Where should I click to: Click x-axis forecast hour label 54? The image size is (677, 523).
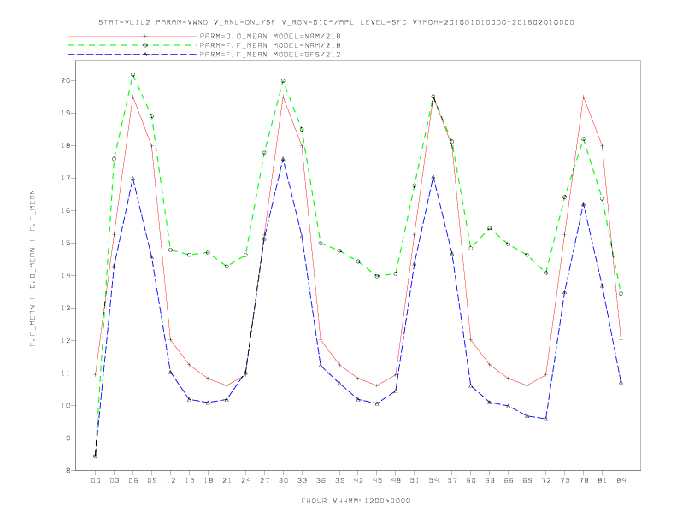click(433, 480)
